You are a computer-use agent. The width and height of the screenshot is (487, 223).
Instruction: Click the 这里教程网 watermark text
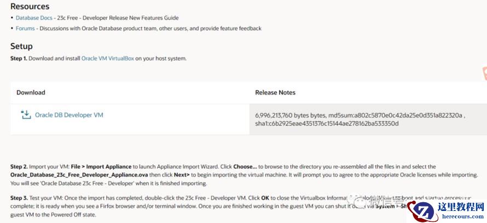461,207
